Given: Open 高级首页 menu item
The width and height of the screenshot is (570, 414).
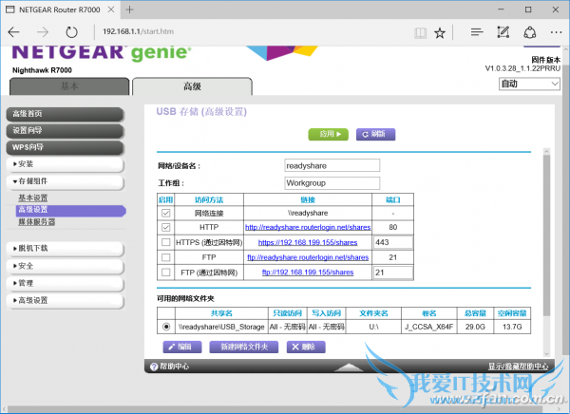Looking at the screenshot, I should pos(66,114).
